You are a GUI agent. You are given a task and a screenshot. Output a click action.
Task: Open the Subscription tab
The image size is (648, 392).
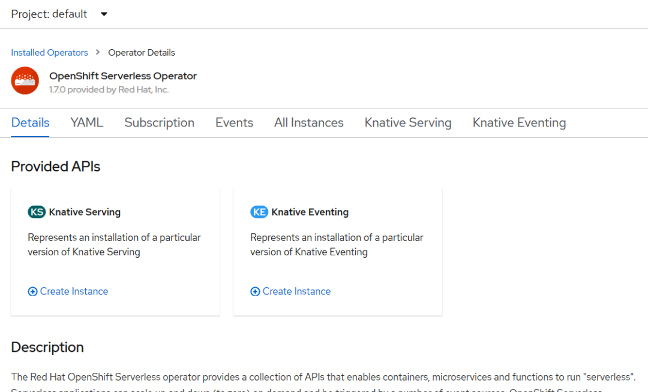159,122
